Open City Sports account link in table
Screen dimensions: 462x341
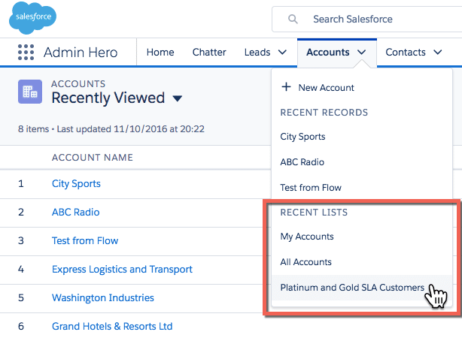(x=76, y=184)
